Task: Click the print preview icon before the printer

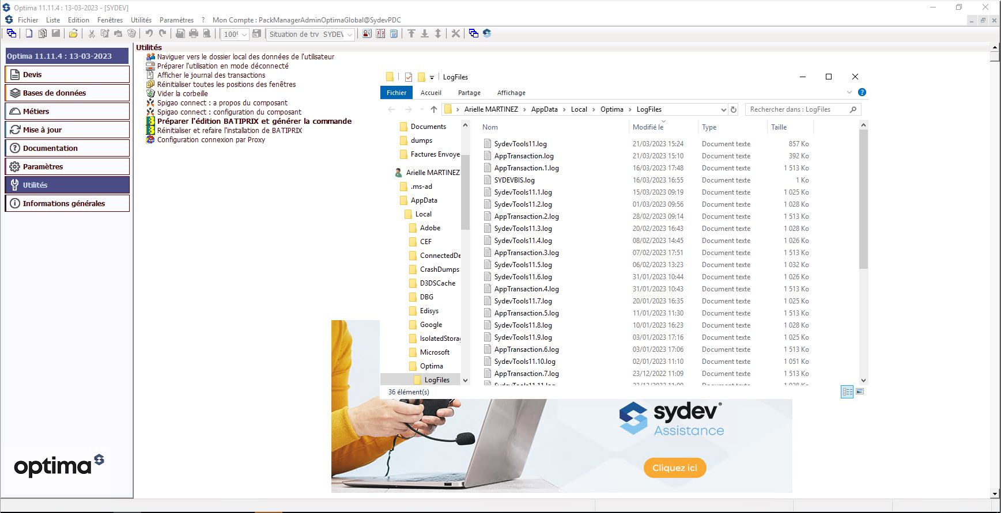Action: point(180,33)
